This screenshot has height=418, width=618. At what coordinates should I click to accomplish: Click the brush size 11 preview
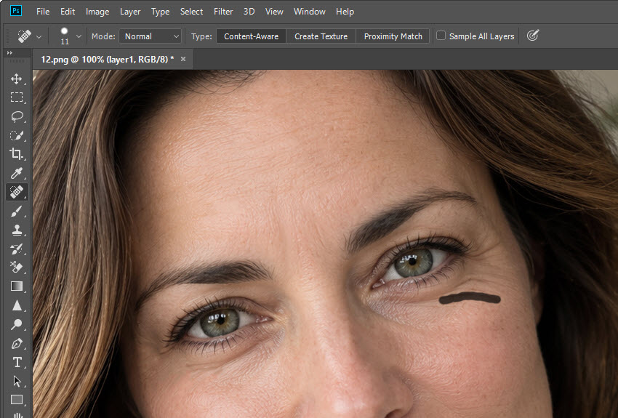point(64,36)
